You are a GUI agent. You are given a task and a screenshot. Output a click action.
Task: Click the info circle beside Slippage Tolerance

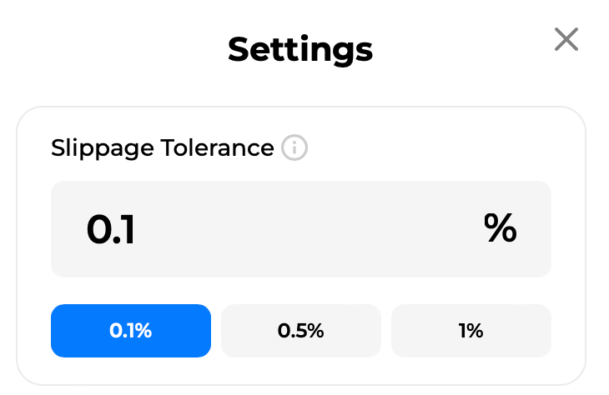pos(294,147)
